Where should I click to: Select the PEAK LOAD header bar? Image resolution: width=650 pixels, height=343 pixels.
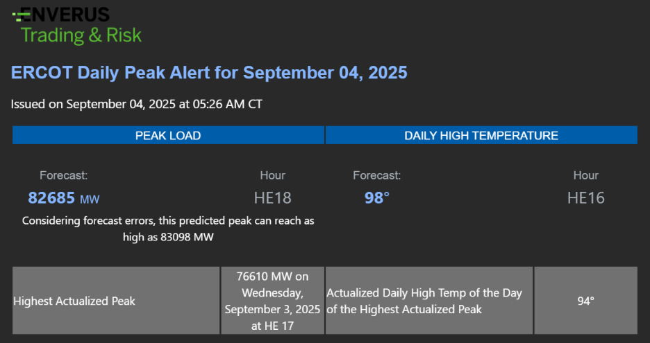coord(168,135)
